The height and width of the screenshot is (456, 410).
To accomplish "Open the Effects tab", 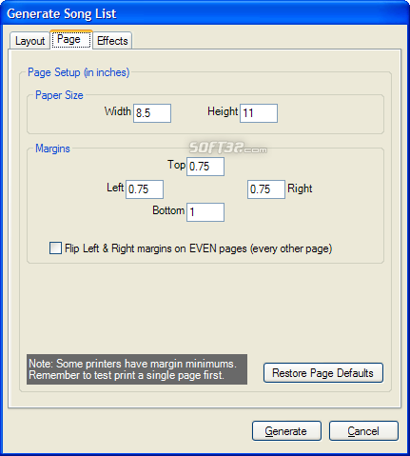I will click(112, 41).
